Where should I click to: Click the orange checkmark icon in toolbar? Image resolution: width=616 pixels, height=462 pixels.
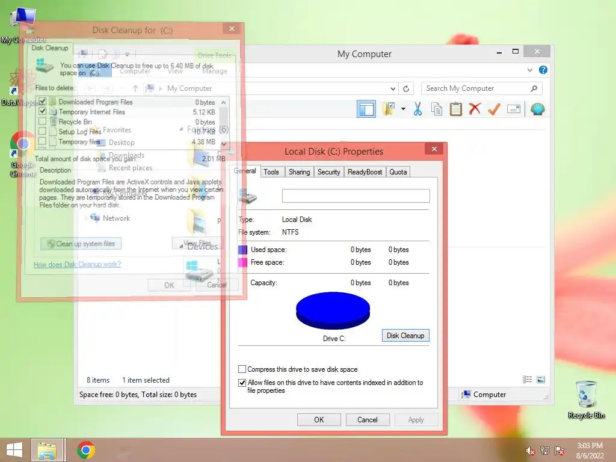click(494, 109)
